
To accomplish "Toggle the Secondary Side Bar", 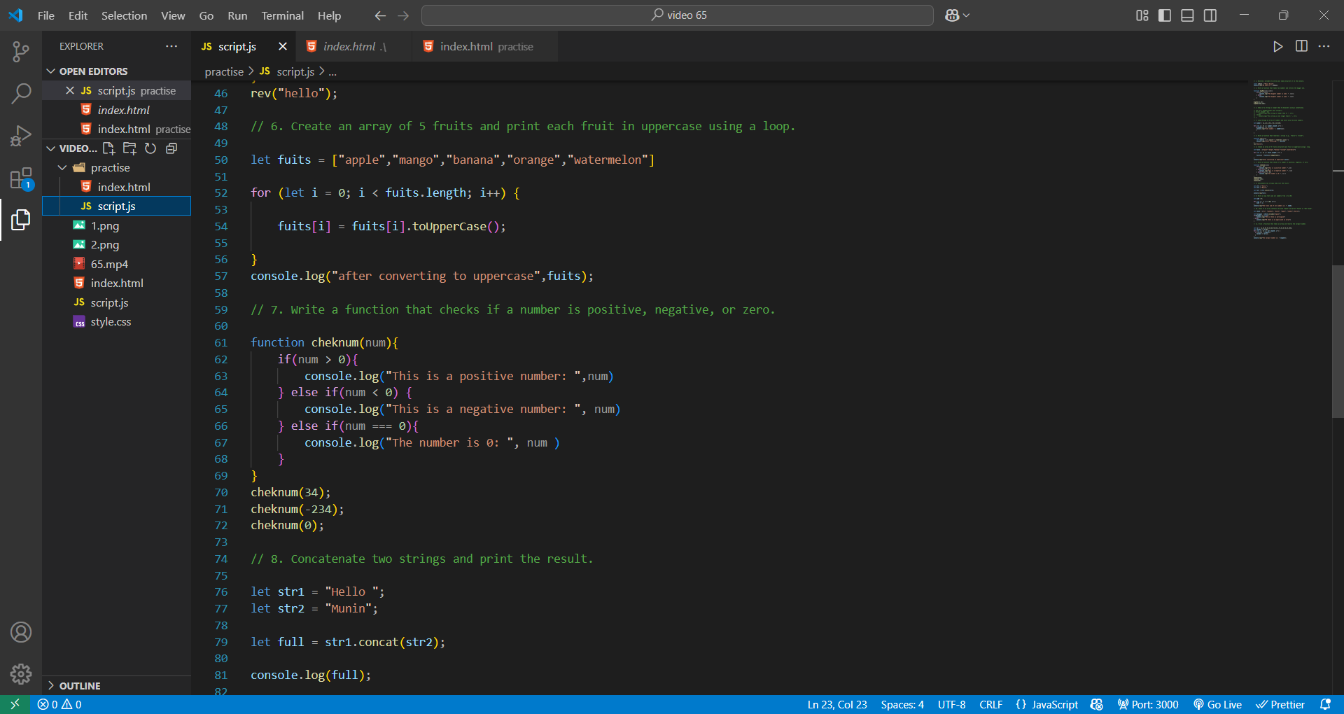I will (x=1210, y=15).
